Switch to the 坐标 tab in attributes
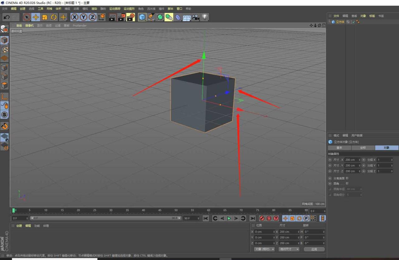Viewport: 399px width, 260px height. point(363,148)
